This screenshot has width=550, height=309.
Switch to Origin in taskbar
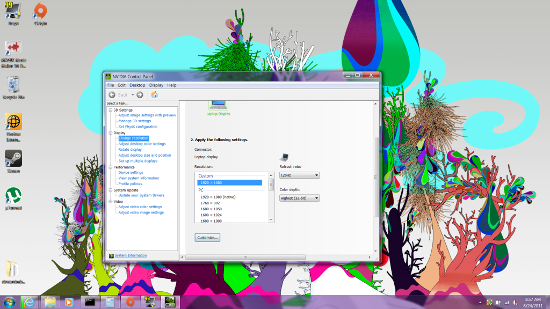(130, 302)
